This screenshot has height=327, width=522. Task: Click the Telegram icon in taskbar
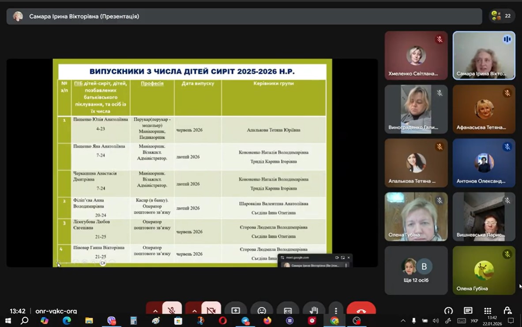[x=245, y=321]
